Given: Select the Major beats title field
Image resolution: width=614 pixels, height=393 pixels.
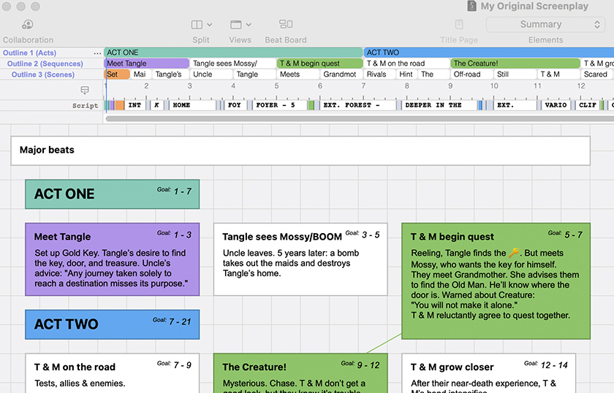Looking at the screenshot, I should pos(300,150).
